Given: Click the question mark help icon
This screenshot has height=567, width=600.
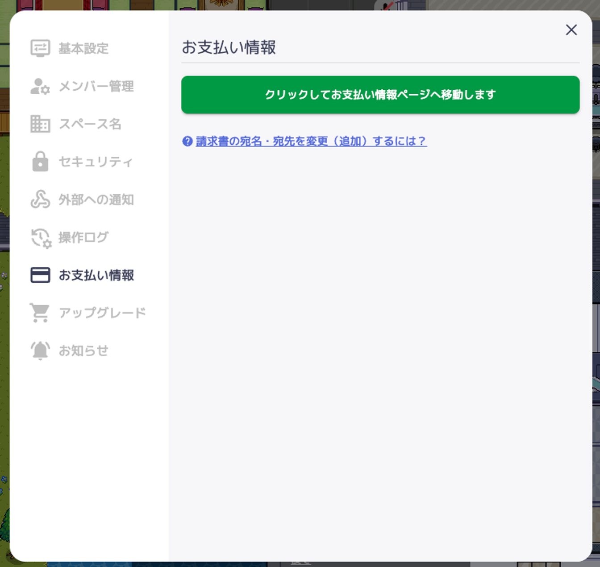Looking at the screenshot, I should [187, 141].
